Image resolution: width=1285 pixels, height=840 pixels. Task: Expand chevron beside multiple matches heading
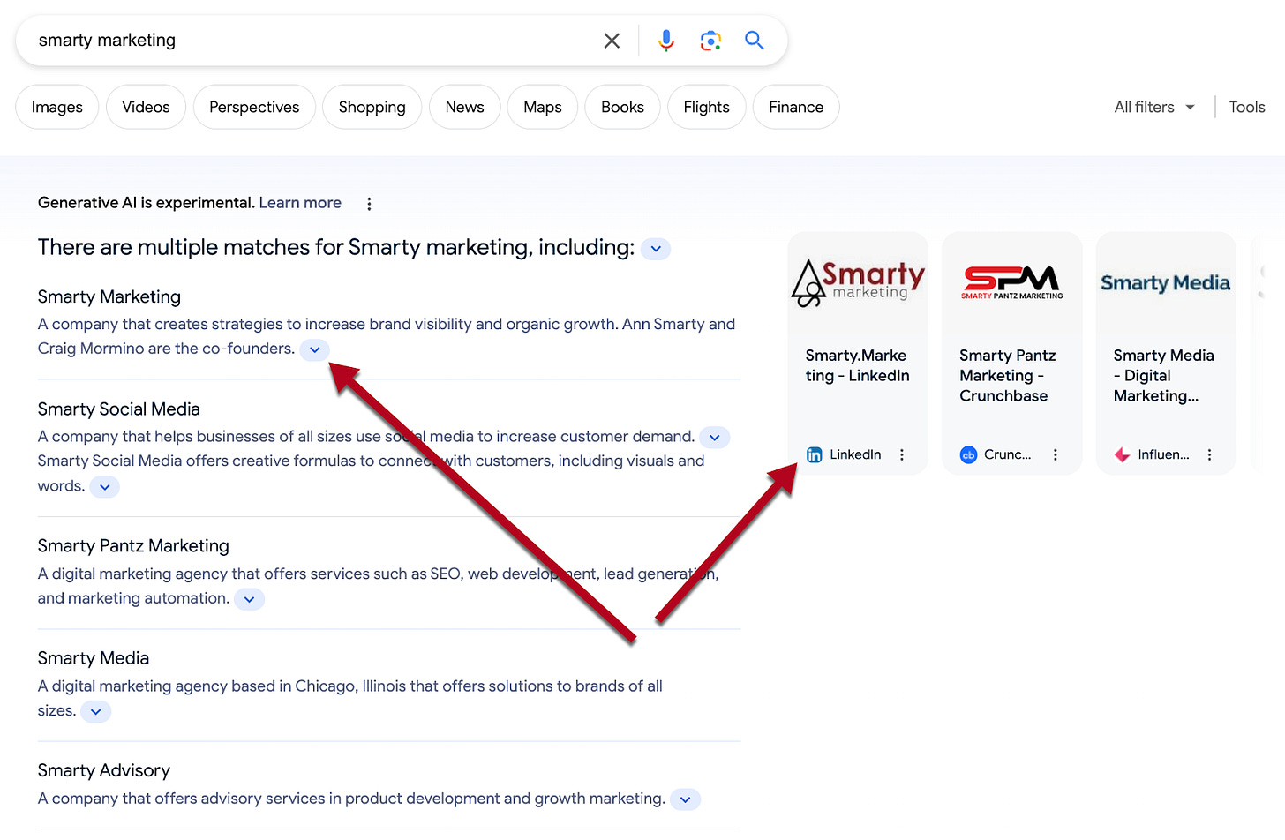point(656,249)
